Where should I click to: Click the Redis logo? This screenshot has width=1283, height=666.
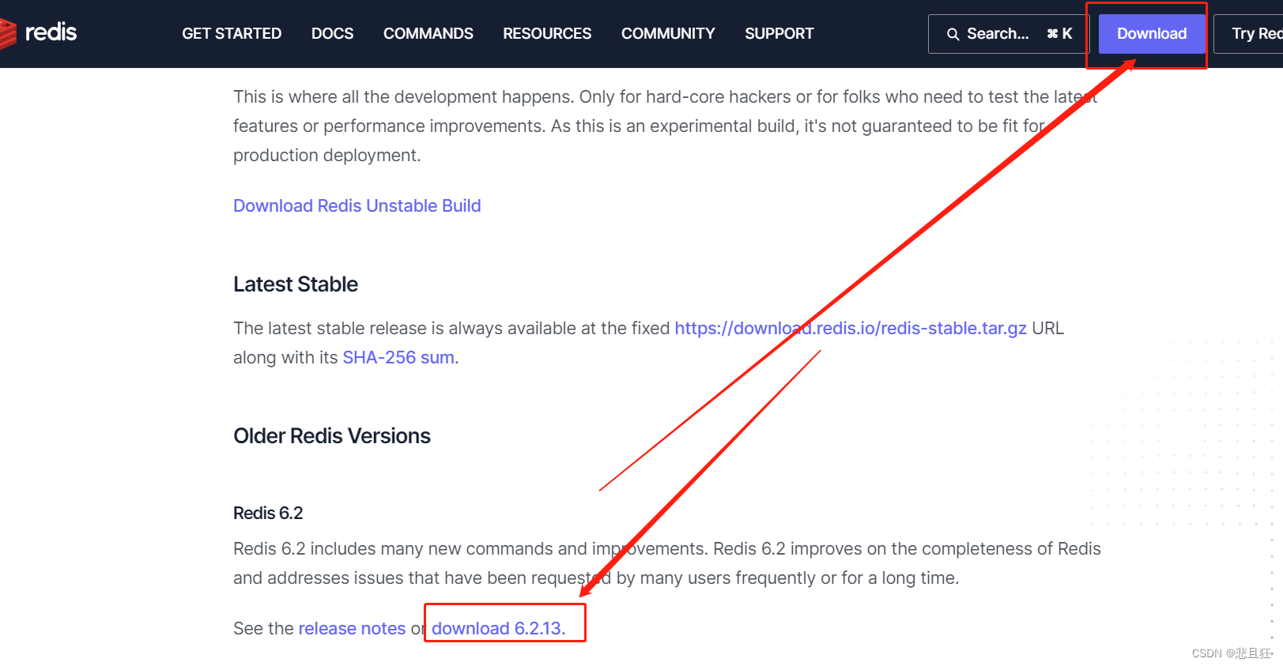39,33
